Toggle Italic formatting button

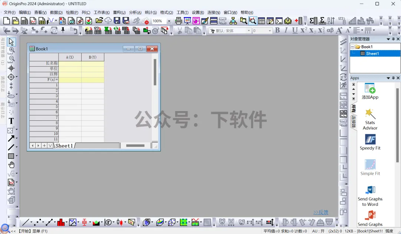(x=286, y=31)
